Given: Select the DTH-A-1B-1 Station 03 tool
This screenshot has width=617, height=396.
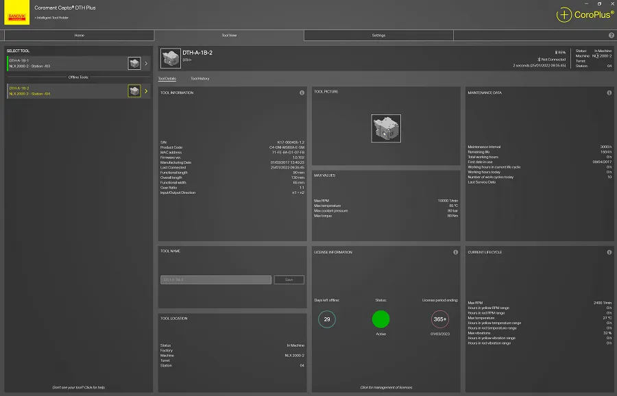Looking at the screenshot, I should click(x=65, y=64).
